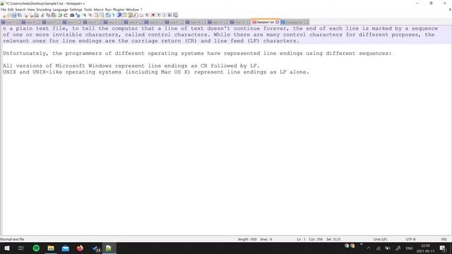Place cursor in the 'UNIX and UNIX-like' line
This screenshot has height=254, width=452.
coord(156,72)
